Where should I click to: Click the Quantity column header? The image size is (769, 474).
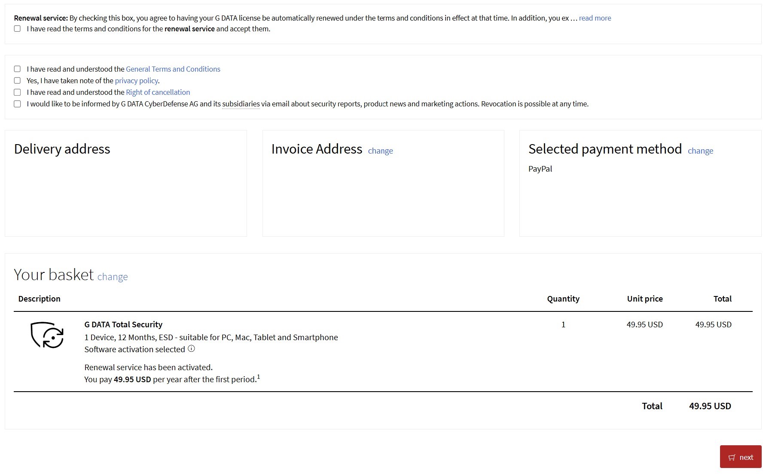[x=563, y=299]
